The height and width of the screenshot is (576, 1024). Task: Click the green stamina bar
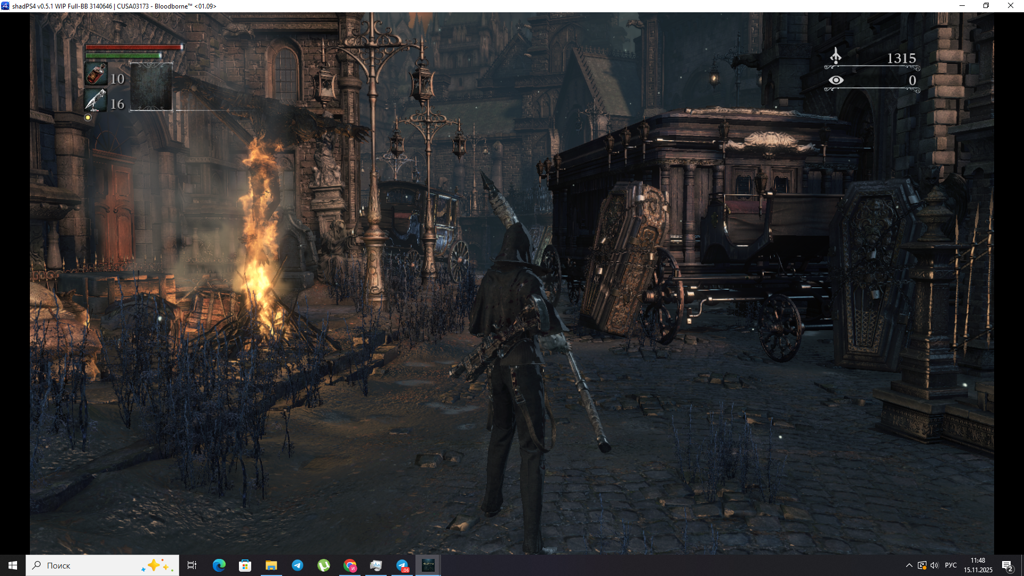124,55
